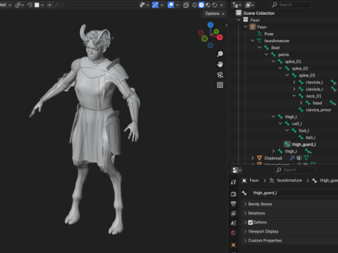
Task: Expand the clavicle_r bone
Action: tap(294, 89)
